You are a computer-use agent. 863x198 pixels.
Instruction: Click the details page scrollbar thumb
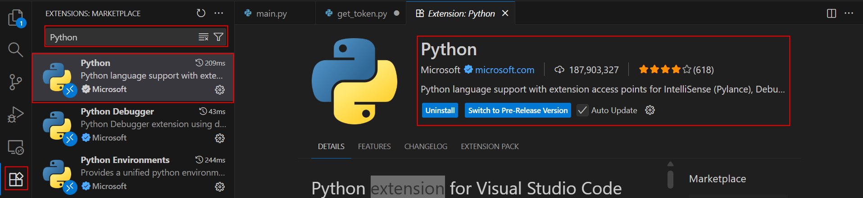pos(670,180)
